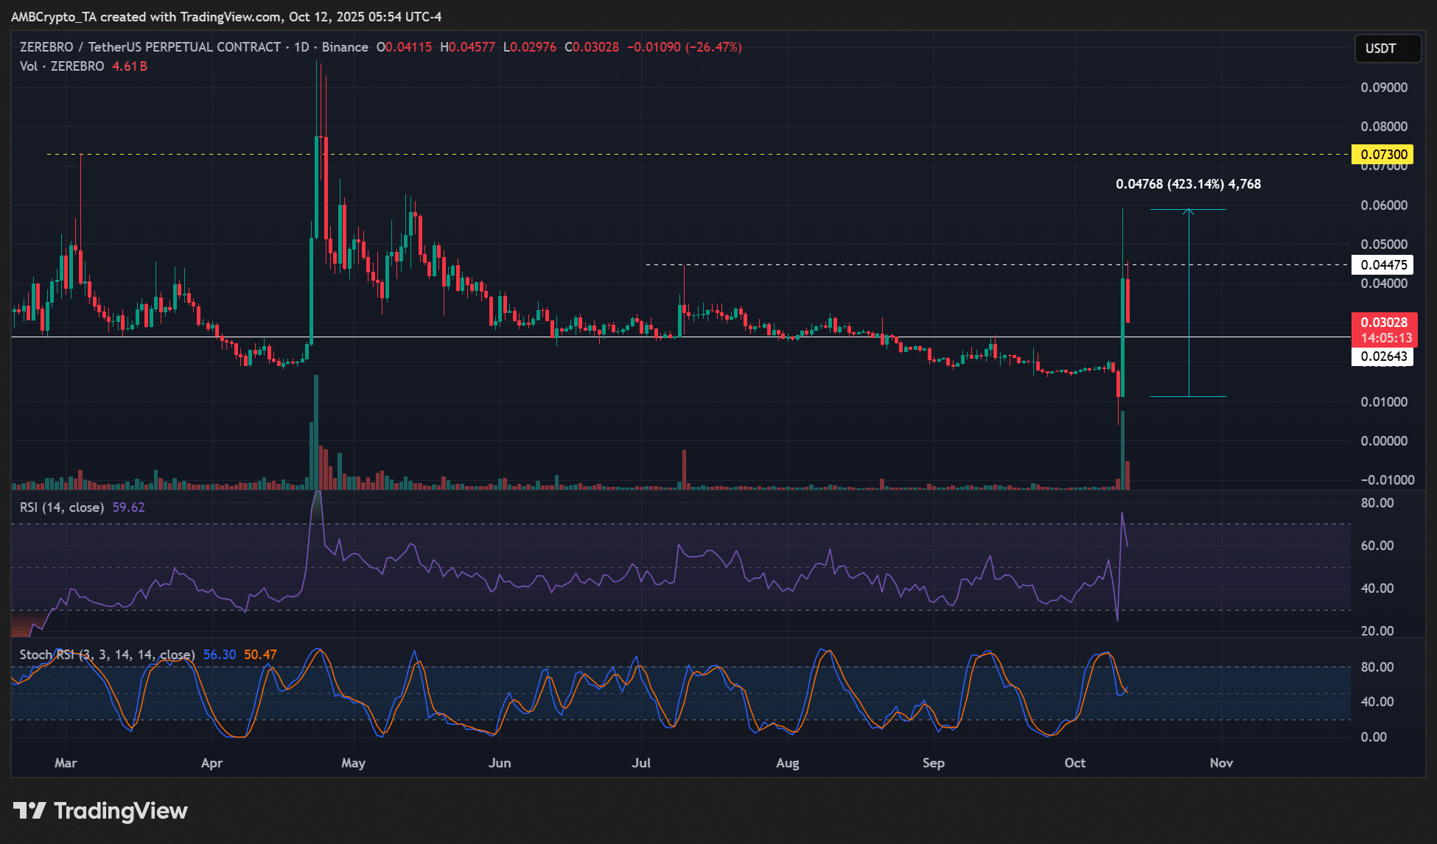Click the yellow 0.07300 price label
The width and height of the screenshot is (1437, 844).
click(1383, 155)
